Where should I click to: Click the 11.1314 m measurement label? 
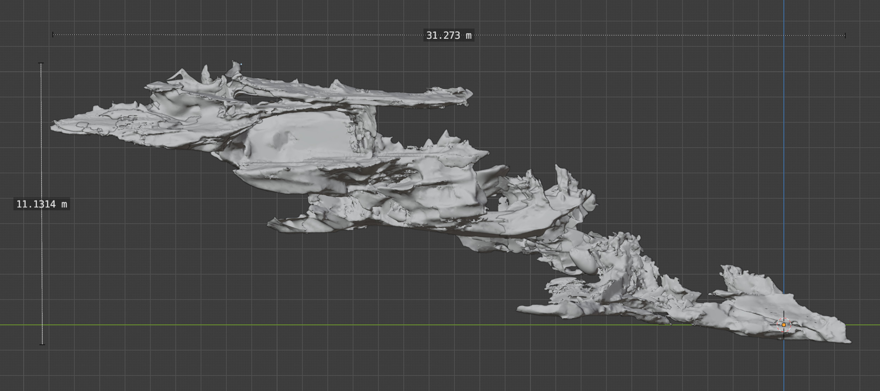click(x=42, y=204)
